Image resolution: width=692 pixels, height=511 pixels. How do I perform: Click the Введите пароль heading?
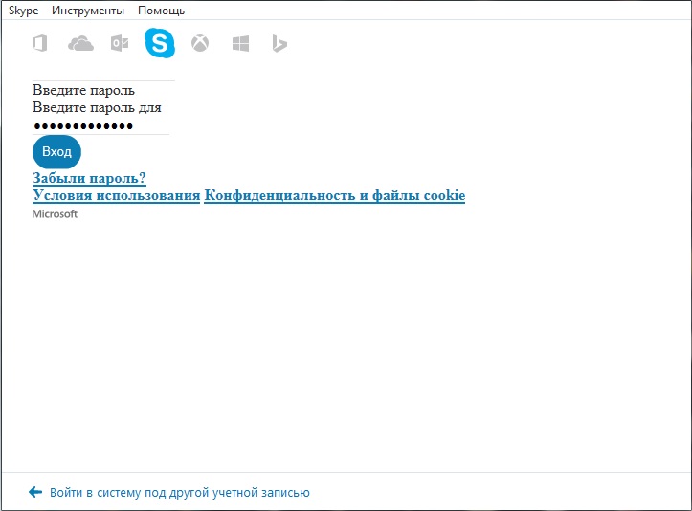83,90
